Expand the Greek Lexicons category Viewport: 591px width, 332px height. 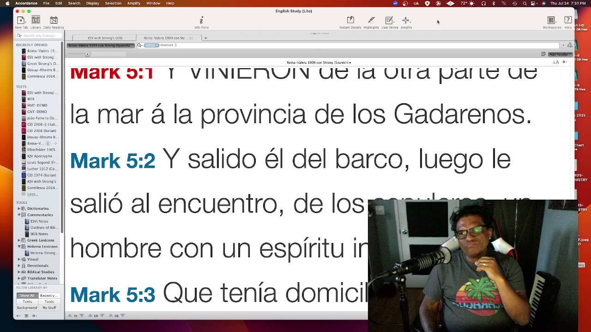point(19,240)
